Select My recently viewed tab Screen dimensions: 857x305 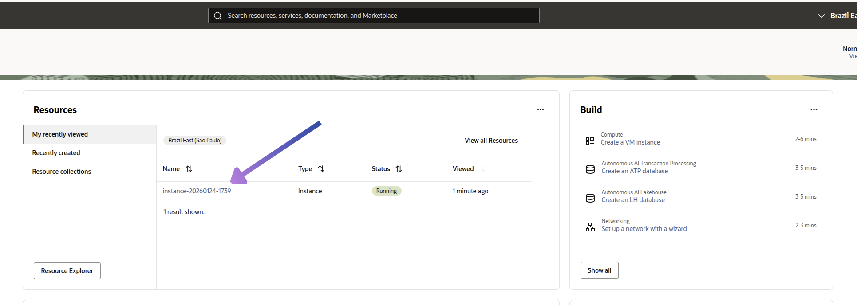pos(60,134)
